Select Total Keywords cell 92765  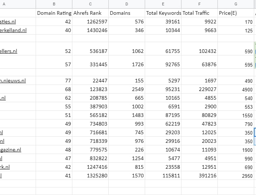(x=163, y=62)
